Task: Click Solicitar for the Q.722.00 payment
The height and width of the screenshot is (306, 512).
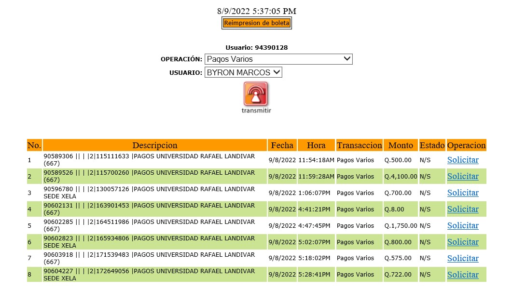Action: pyautogui.click(x=463, y=275)
